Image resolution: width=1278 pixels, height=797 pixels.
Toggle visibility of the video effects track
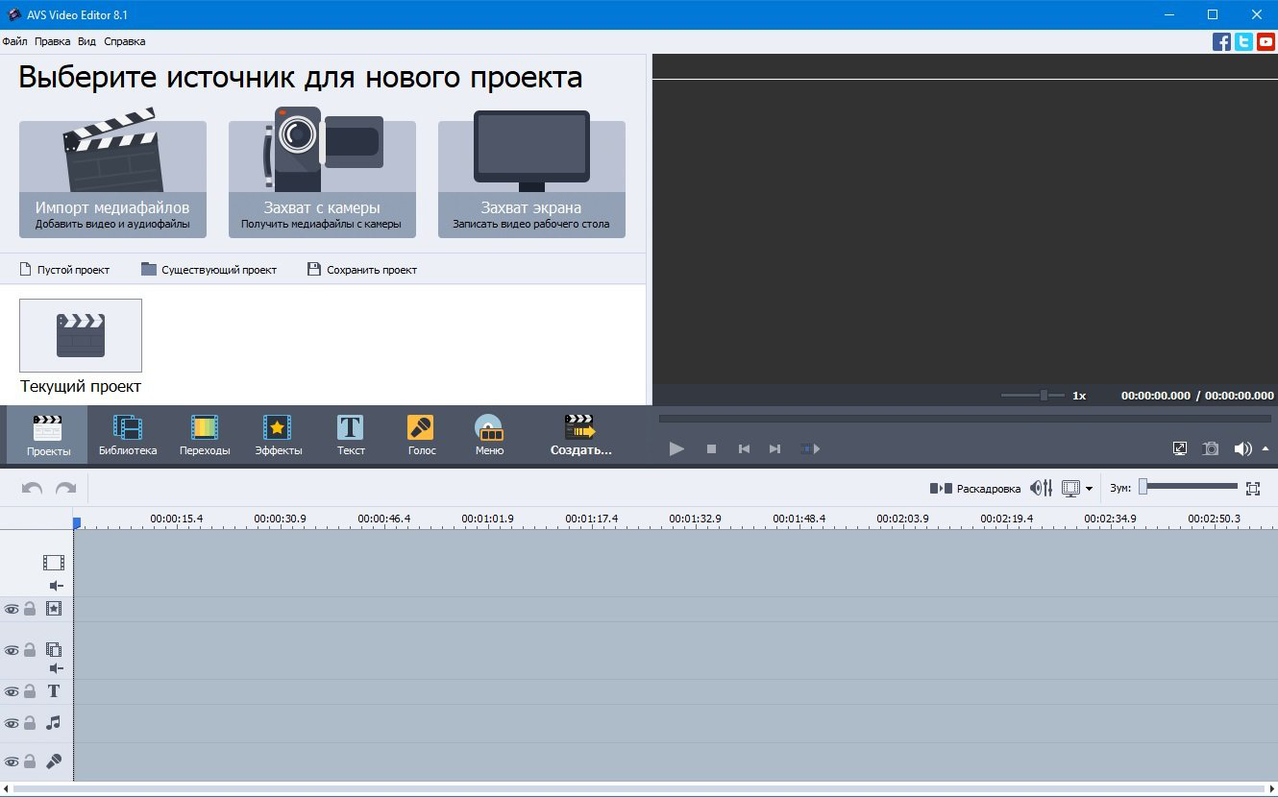click(x=12, y=608)
